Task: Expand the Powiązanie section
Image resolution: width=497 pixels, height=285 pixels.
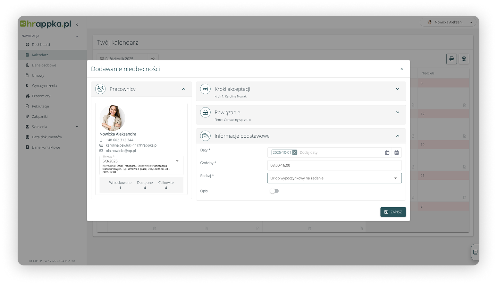Action: coord(397,113)
